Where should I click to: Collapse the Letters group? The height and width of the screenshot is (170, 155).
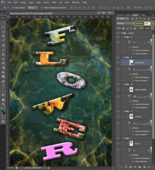122,33
